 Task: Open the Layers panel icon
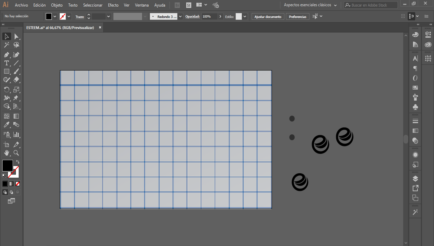coord(415,179)
